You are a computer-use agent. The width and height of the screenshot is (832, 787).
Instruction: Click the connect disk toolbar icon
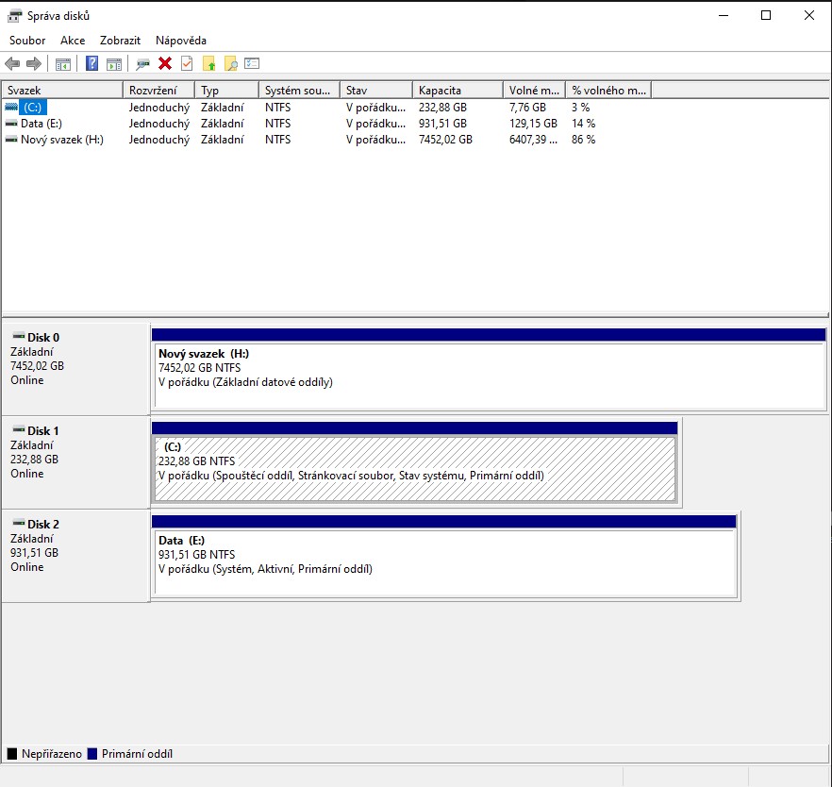pos(143,64)
